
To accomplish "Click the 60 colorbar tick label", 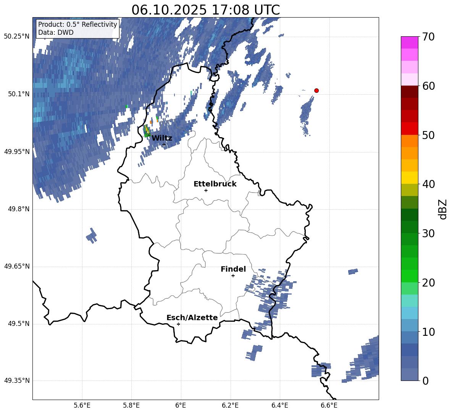I will coord(428,86).
